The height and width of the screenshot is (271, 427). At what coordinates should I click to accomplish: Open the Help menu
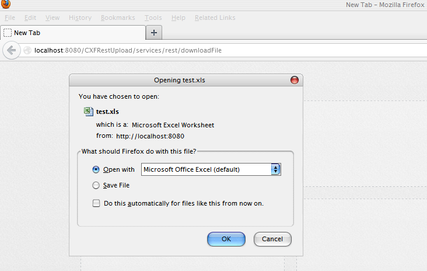click(x=178, y=18)
